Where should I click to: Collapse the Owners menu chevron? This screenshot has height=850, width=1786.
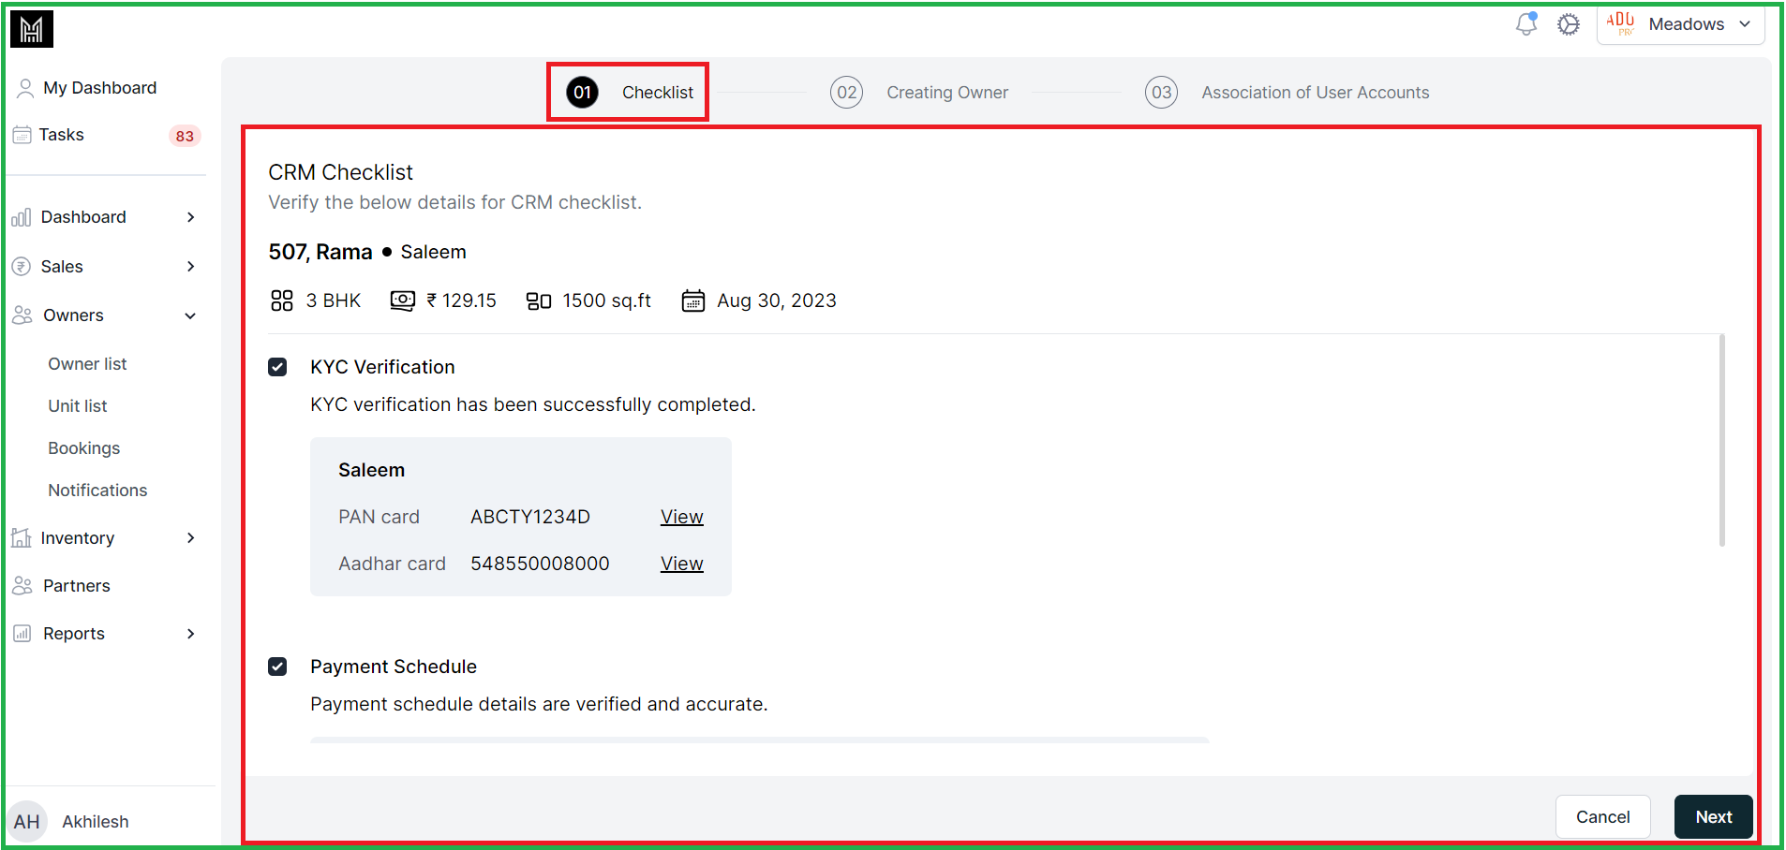(x=191, y=315)
